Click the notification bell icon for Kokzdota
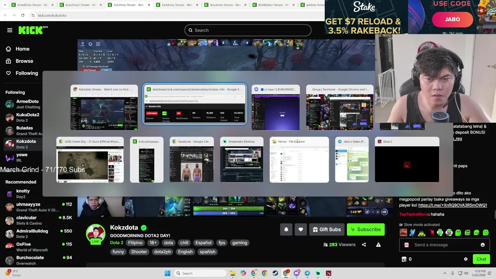This screenshot has width=496, height=279. pyautogui.click(x=286, y=229)
